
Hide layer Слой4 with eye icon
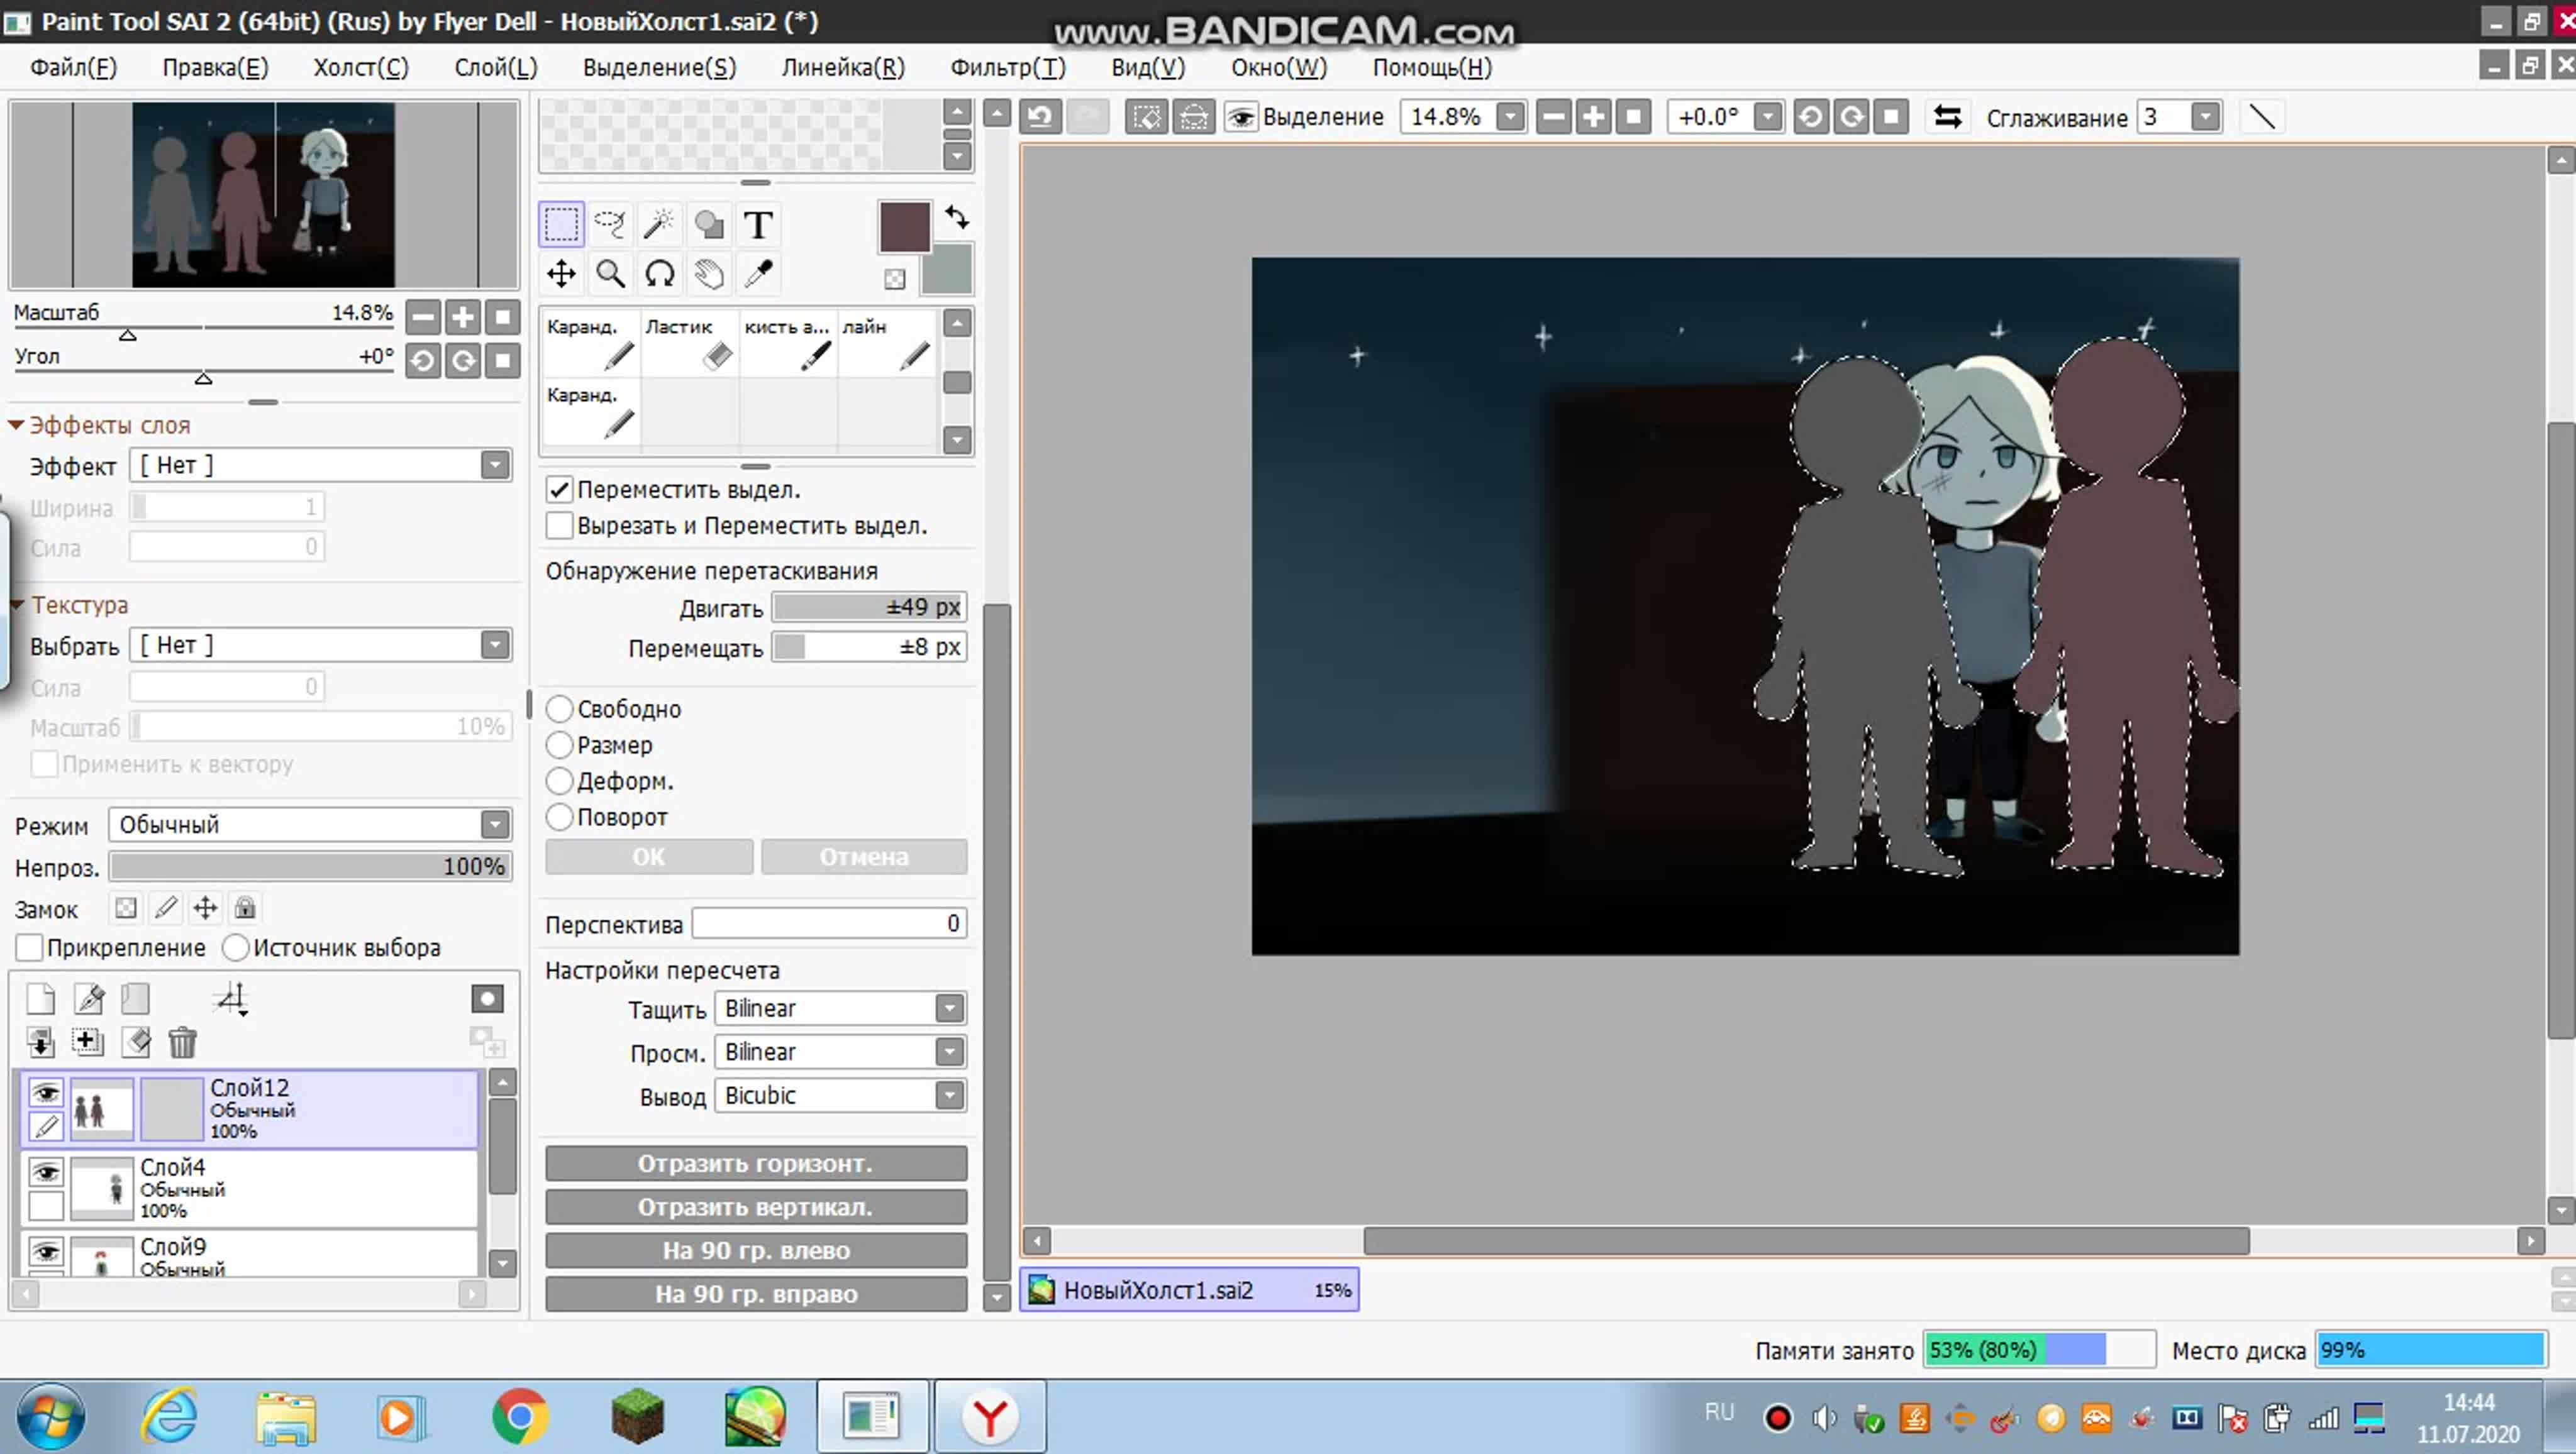pyautogui.click(x=46, y=1171)
